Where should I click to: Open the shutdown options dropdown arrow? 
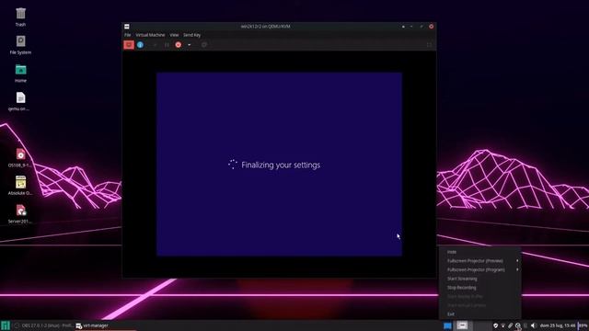point(189,45)
